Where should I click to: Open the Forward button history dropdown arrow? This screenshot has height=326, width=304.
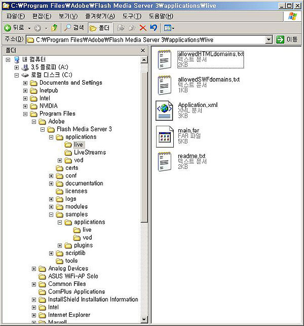click(x=46, y=28)
